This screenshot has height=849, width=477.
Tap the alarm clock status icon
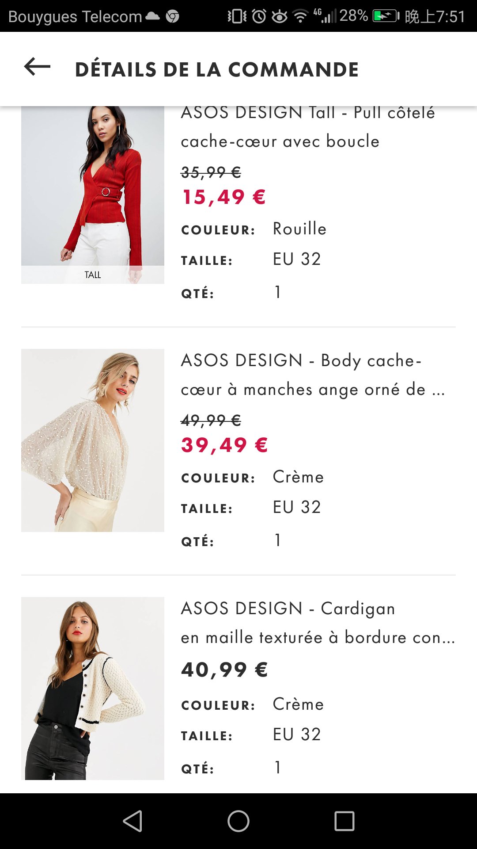[x=259, y=16]
